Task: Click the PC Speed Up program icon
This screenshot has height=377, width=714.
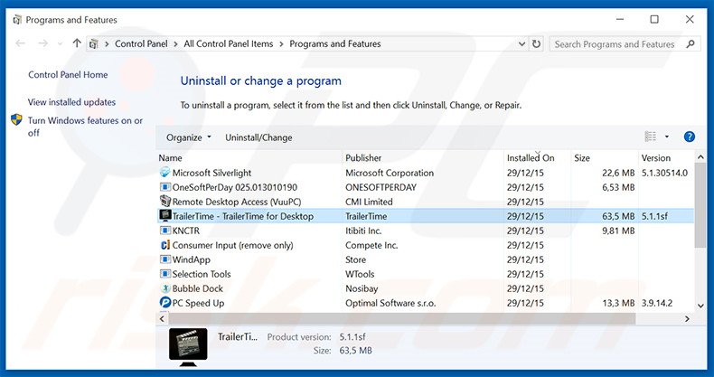Action: (x=164, y=303)
